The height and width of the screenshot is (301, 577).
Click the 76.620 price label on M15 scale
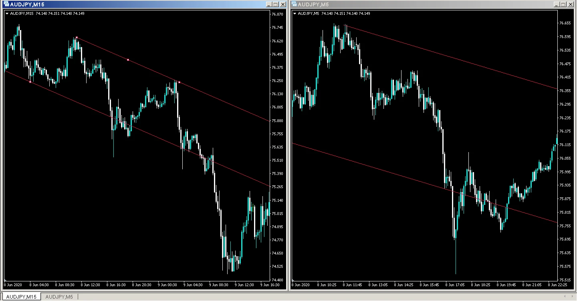click(x=278, y=41)
